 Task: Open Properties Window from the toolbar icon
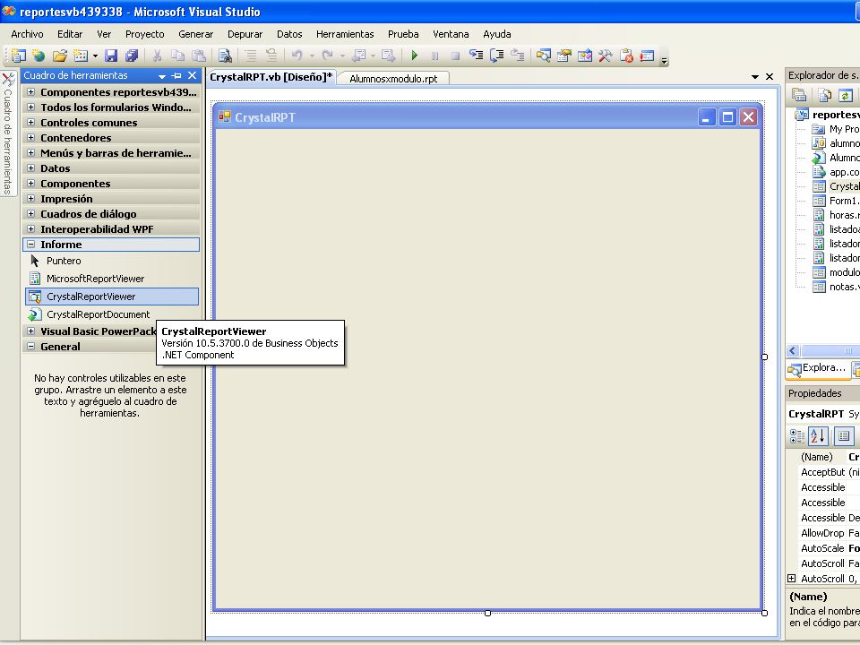click(x=563, y=56)
